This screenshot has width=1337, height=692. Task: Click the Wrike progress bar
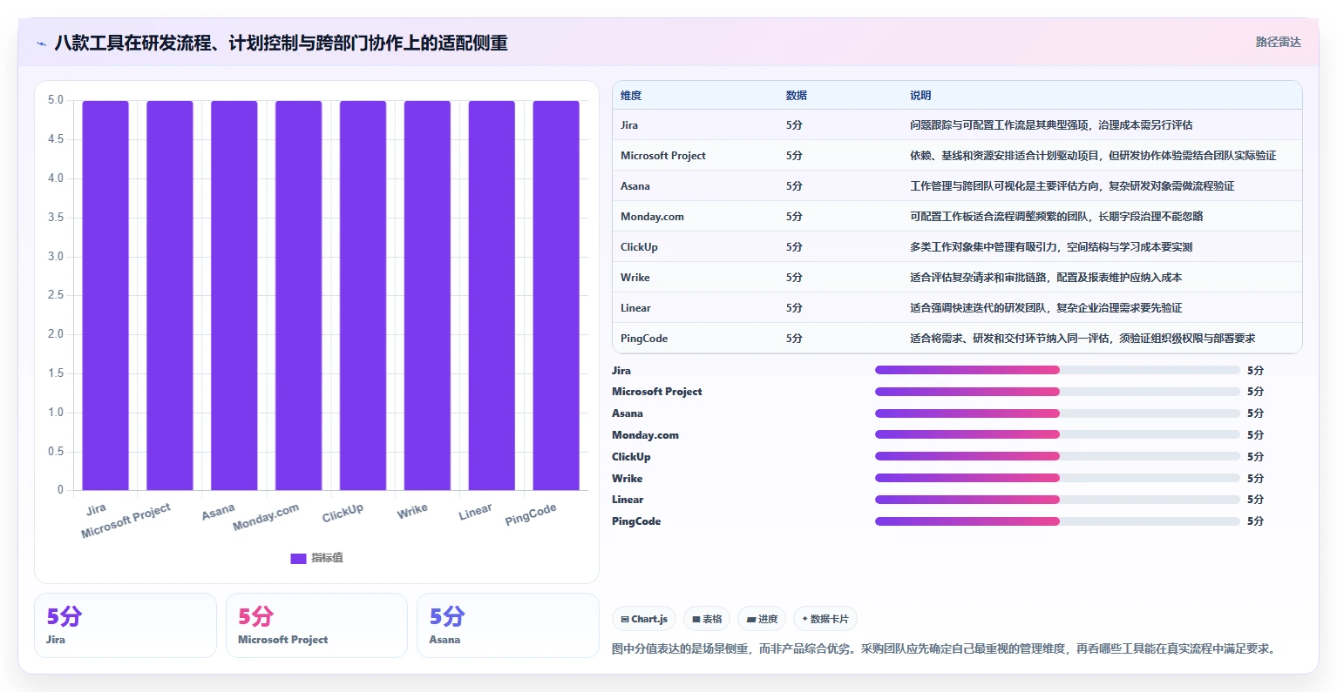(x=1057, y=478)
